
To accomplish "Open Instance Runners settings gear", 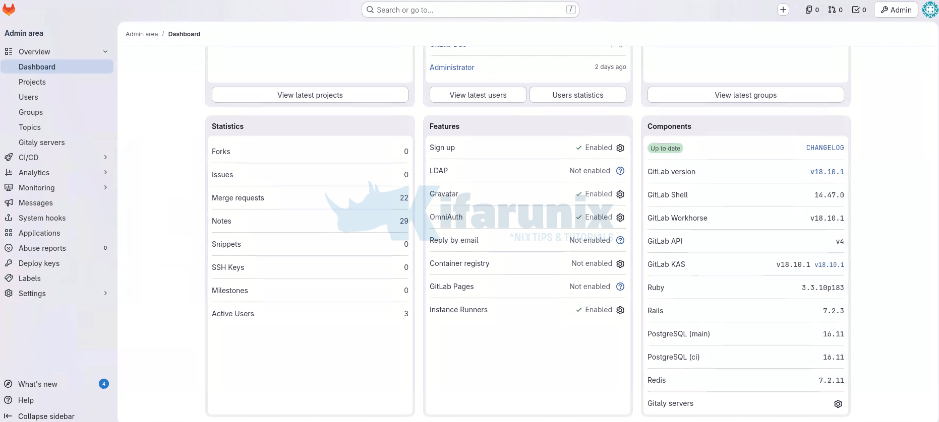I will [620, 310].
